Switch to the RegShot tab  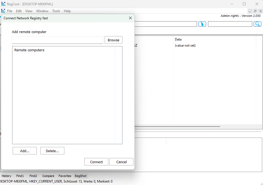point(81,176)
